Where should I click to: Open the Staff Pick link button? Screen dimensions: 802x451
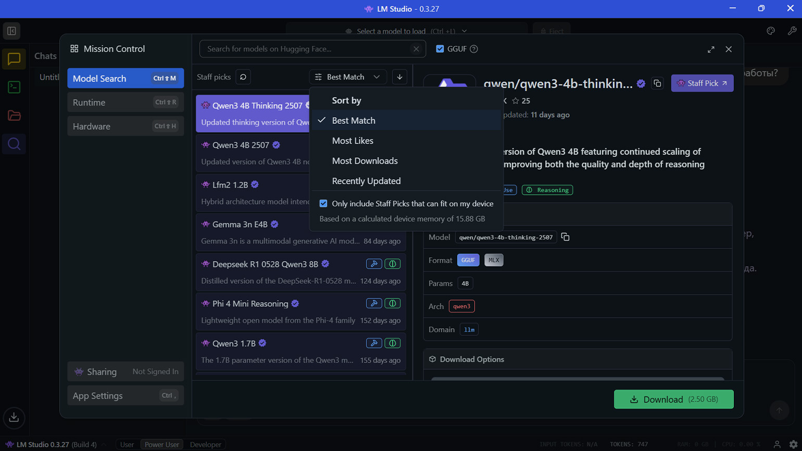click(x=702, y=83)
